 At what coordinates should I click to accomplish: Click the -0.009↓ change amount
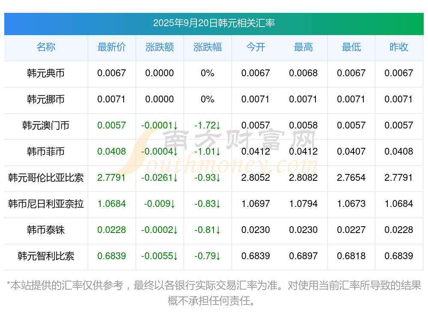coord(159,204)
